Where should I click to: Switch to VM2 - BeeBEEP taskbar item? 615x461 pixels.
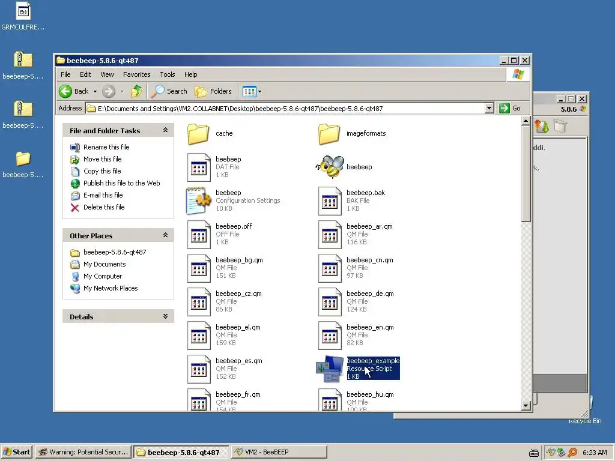(279, 452)
